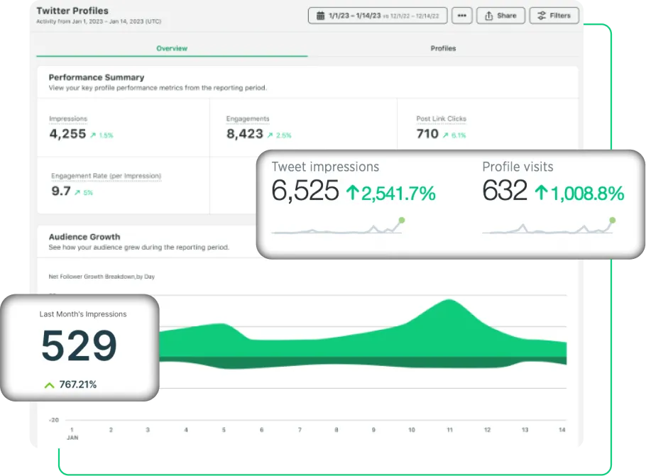Select the 8,423 engagements value
The image size is (646, 476).
click(245, 134)
